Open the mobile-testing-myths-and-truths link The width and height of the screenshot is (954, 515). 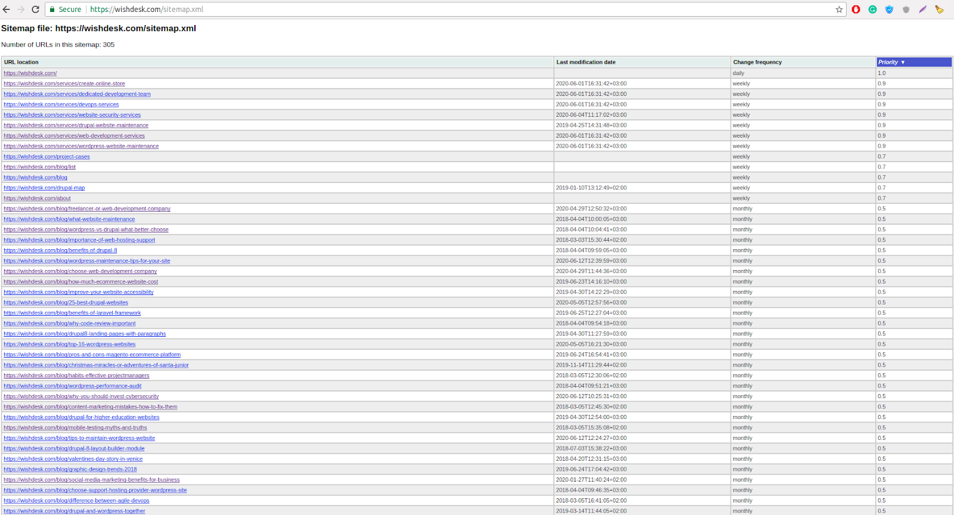pos(75,428)
